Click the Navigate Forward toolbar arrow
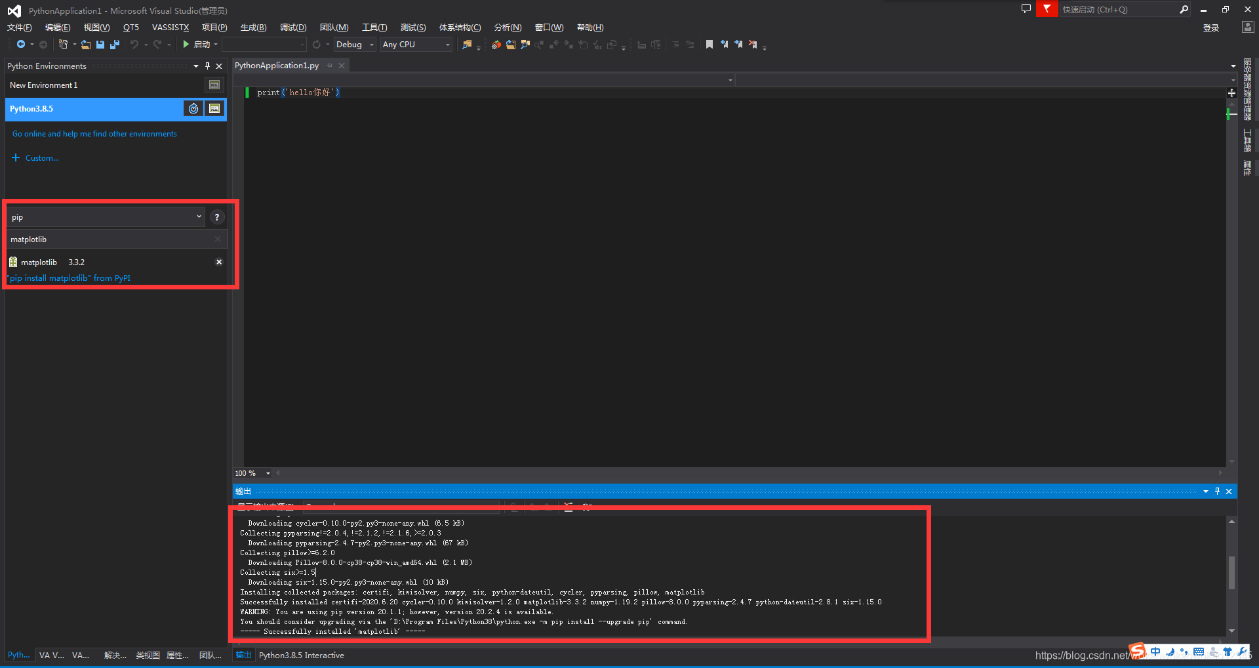This screenshot has height=668, width=1259. pos(43,45)
